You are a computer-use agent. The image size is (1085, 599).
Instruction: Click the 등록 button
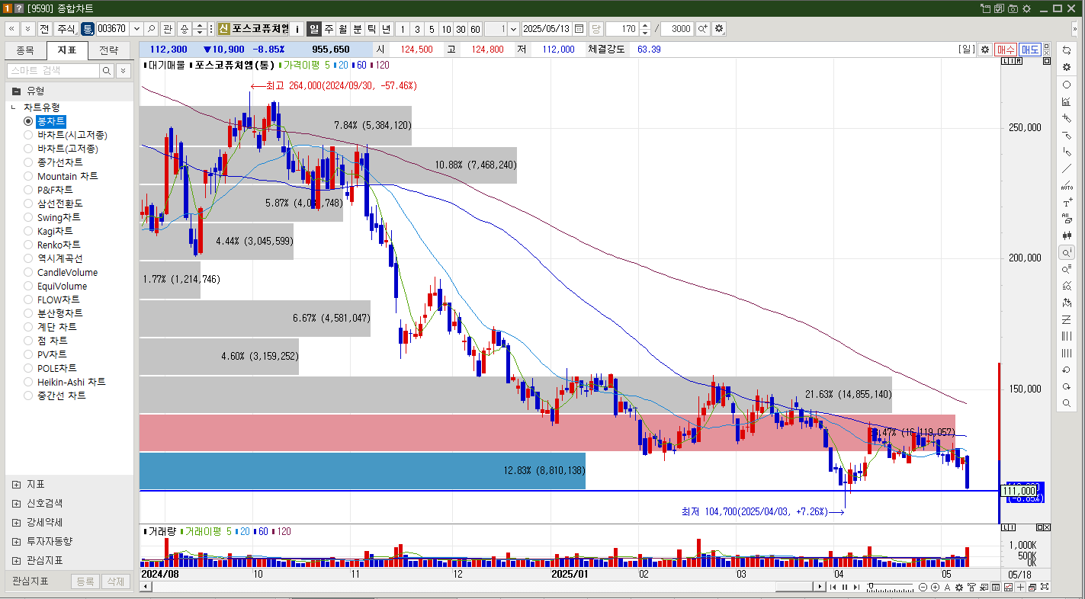(x=85, y=581)
